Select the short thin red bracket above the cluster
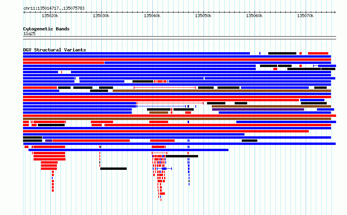This screenshot has width=347, height=215. (159, 153)
